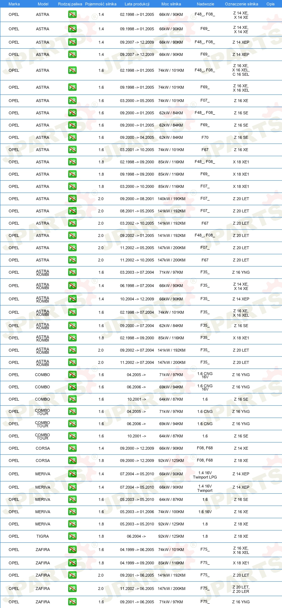Click the Opis column header
This screenshot has width=282, height=608.
point(270,4)
